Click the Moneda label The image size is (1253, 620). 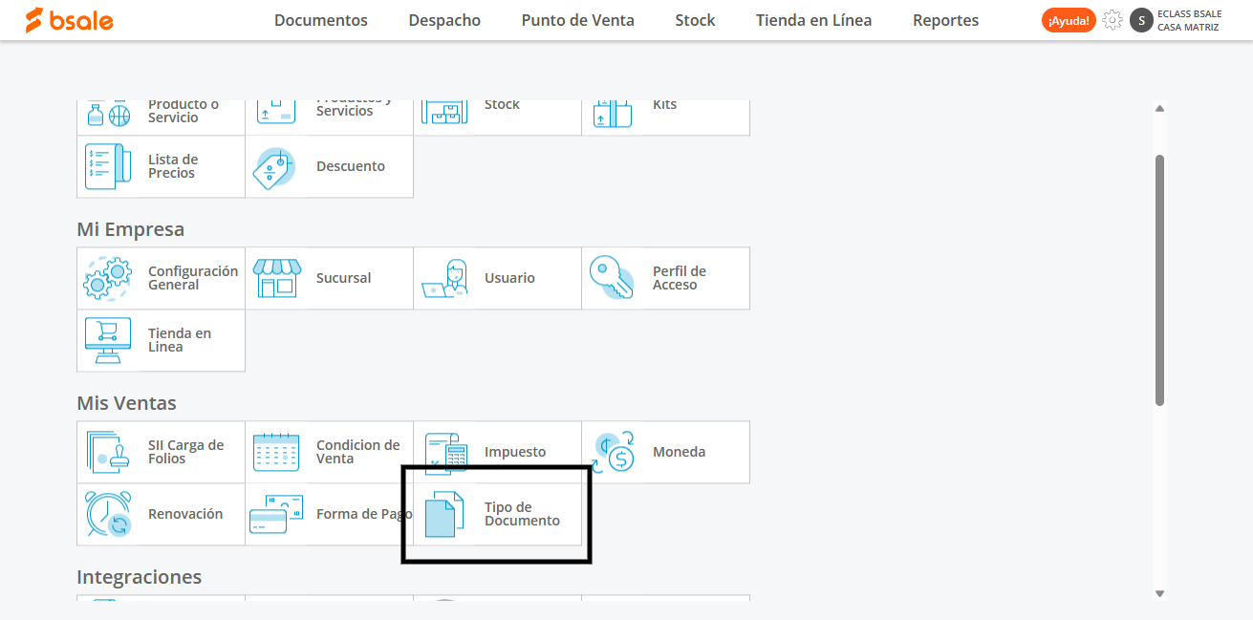[680, 452]
